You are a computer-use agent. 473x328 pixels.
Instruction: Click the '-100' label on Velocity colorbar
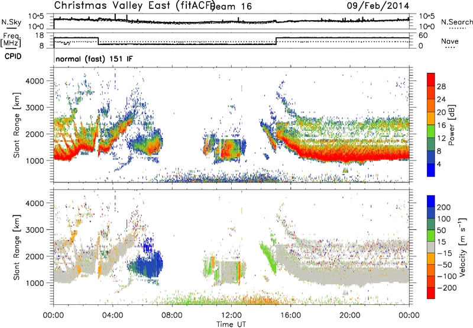coord(446,276)
